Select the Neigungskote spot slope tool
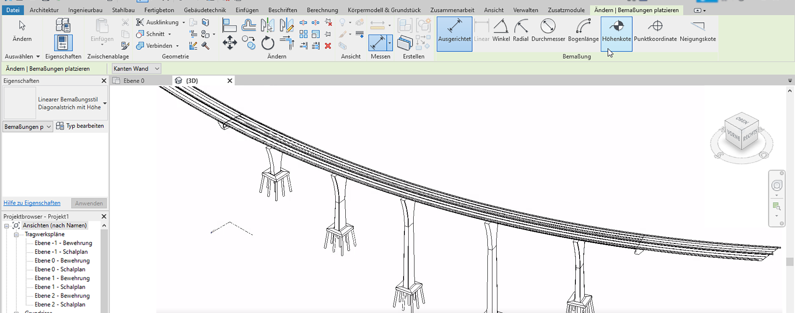The height and width of the screenshot is (313, 795). click(698, 31)
